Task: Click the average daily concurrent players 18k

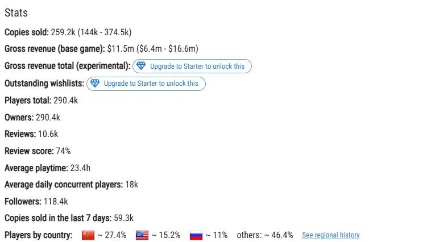Action: (132, 185)
